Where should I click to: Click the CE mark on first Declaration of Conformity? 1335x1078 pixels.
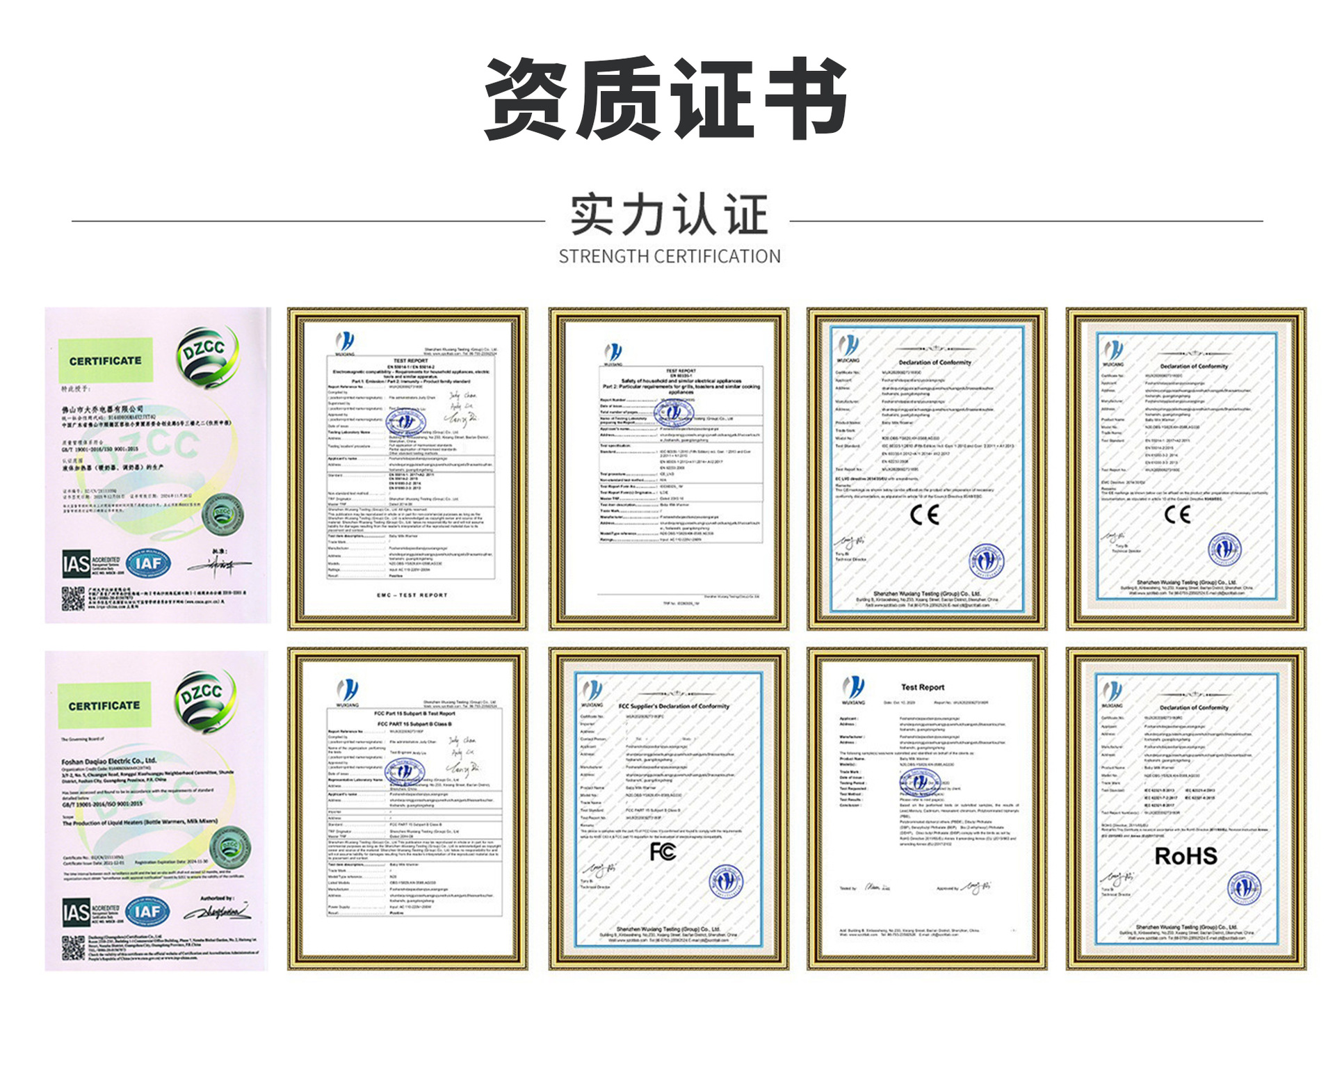[x=924, y=515]
